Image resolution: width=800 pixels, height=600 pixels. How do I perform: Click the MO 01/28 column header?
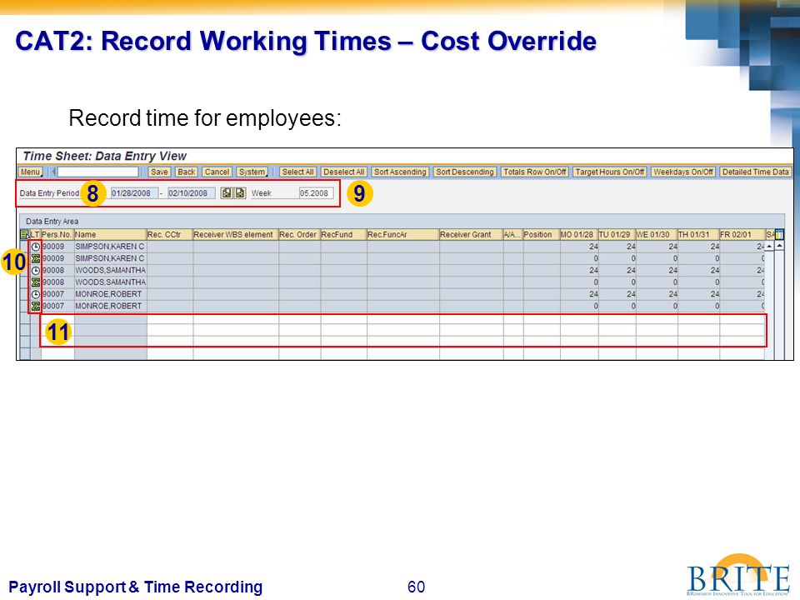(x=579, y=235)
